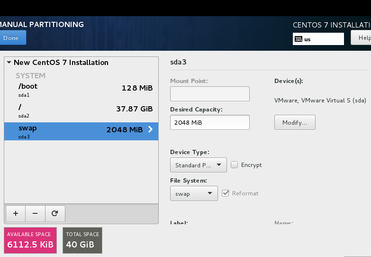Open the File System swap dropdown
371x257 pixels.
194,193
